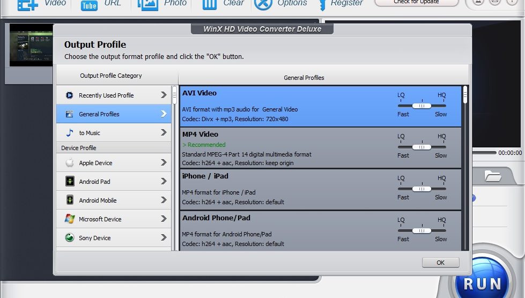Image resolution: width=525 pixels, height=298 pixels.
Task: Open output folder icon in main window
Action: tap(492, 176)
